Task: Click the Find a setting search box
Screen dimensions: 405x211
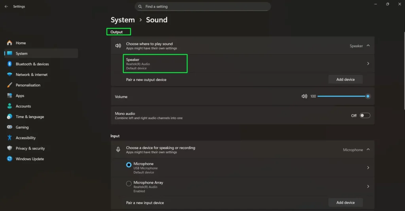Action: (x=203, y=6)
